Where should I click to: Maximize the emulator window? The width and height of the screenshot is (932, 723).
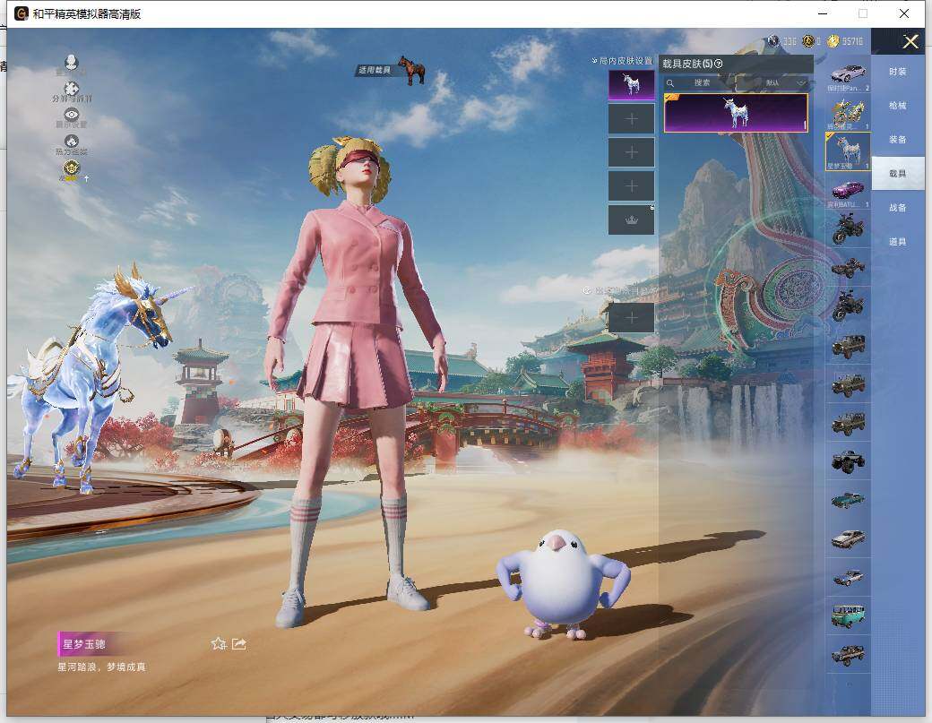pyautogui.click(x=863, y=13)
